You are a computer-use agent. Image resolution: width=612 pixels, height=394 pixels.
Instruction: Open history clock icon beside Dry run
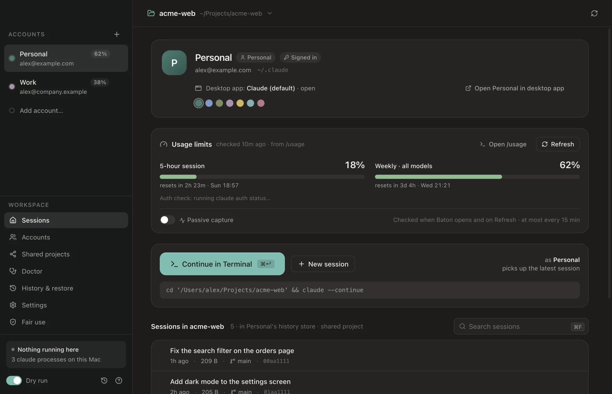click(x=104, y=381)
